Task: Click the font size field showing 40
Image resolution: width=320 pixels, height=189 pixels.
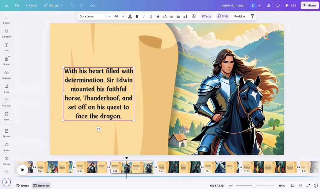Action: tap(116, 16)
